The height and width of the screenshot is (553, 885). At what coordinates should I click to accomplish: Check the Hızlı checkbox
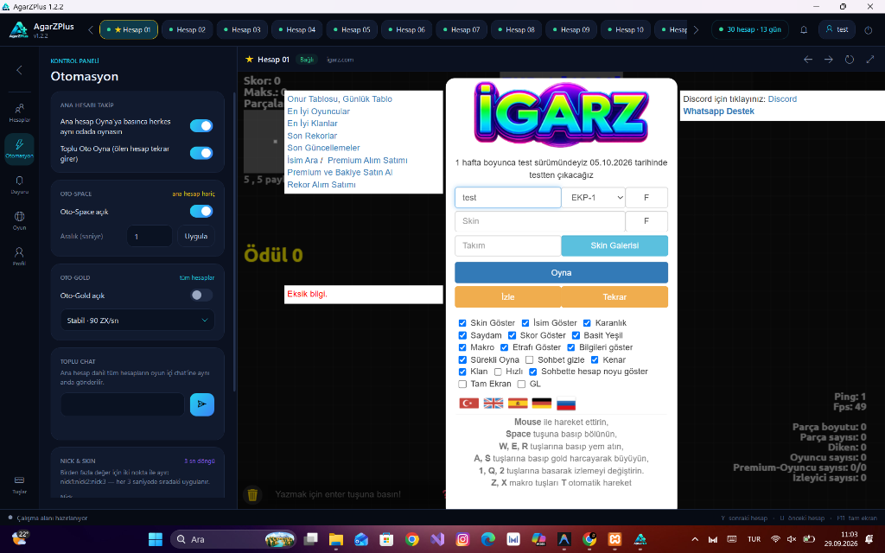pyautogui.click(x=498, y=372)
